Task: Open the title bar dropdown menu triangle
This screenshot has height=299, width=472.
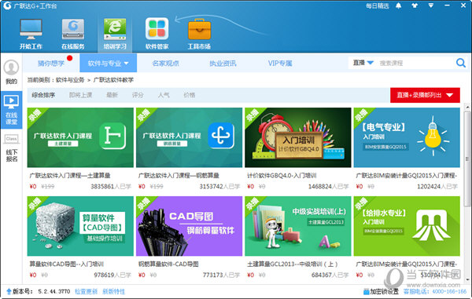Action: 431,5
